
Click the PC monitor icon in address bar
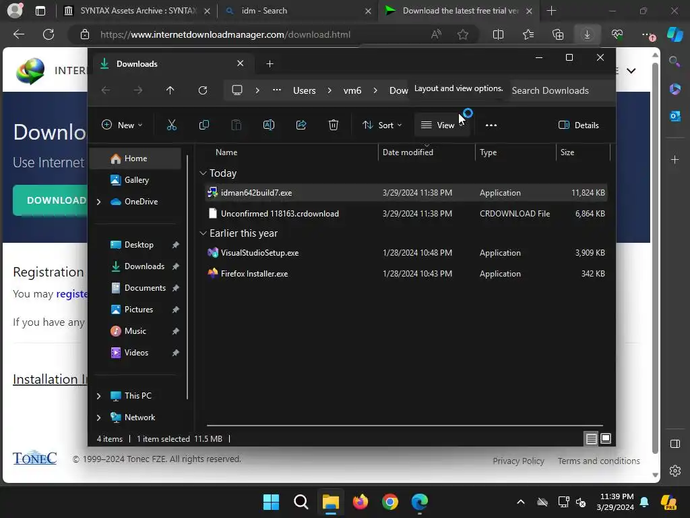click(x=237, y=90)
